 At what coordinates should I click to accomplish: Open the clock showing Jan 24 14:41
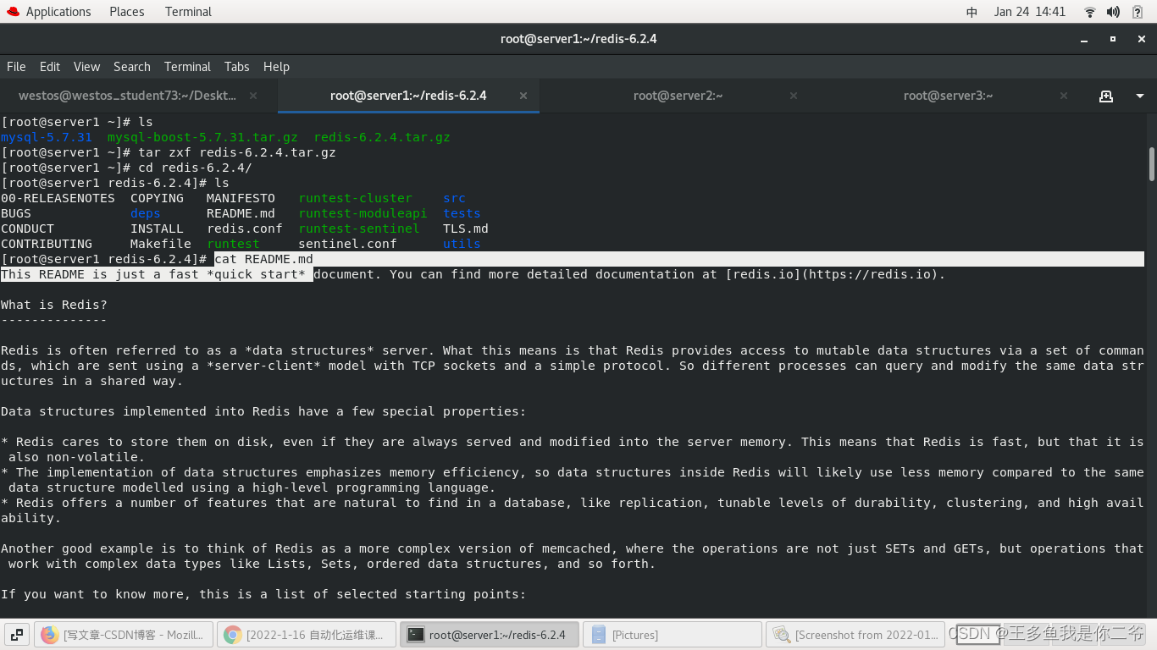[1030, 12]
